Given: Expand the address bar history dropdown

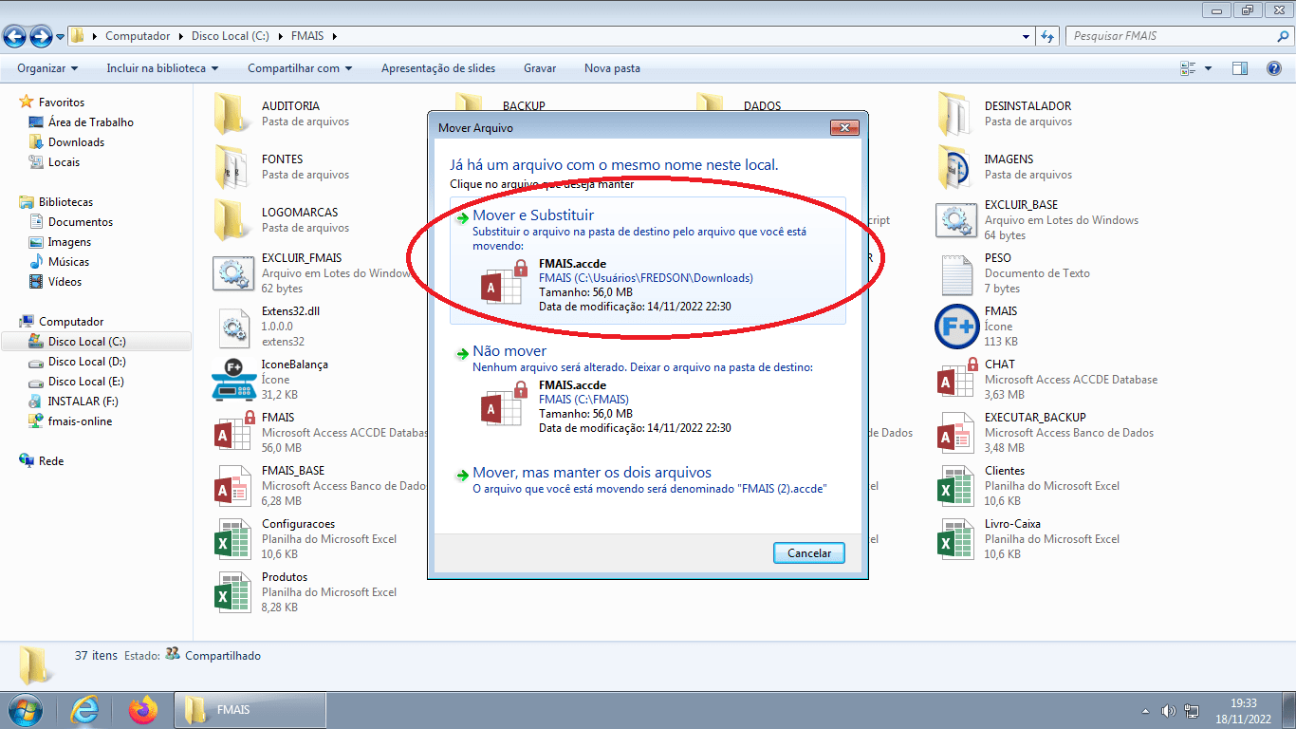Looking at the screenshot, I should pyautogui.click(x=1027, y=36).
